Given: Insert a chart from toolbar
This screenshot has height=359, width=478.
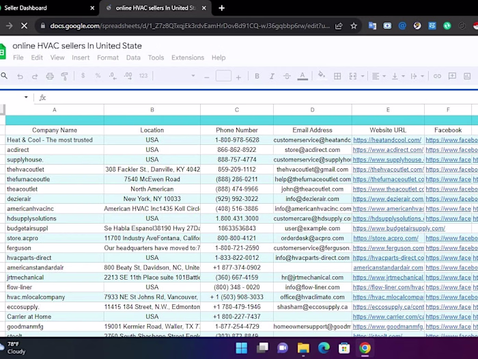Looking at the screenshot, I should [467, 76].
